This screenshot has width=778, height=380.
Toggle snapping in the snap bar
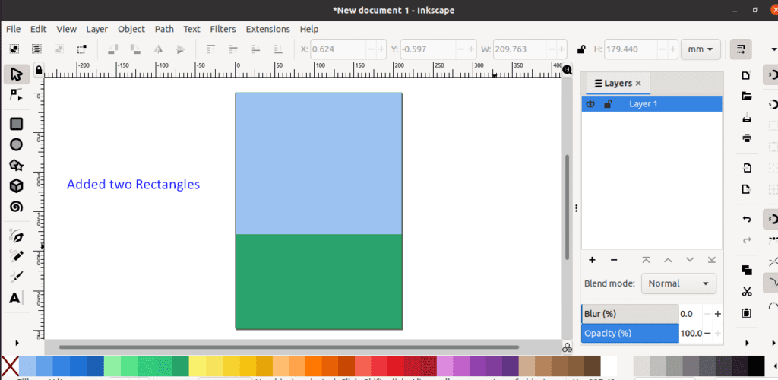(x=771, y=75)
